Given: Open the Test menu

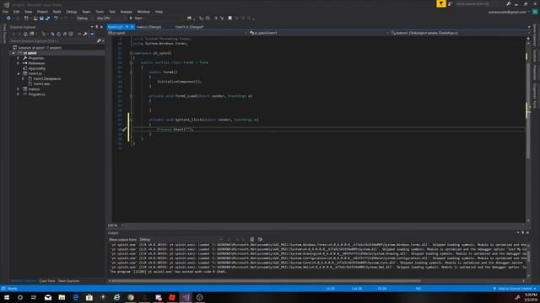Looking at the screenshot, I should pos(112,12).
